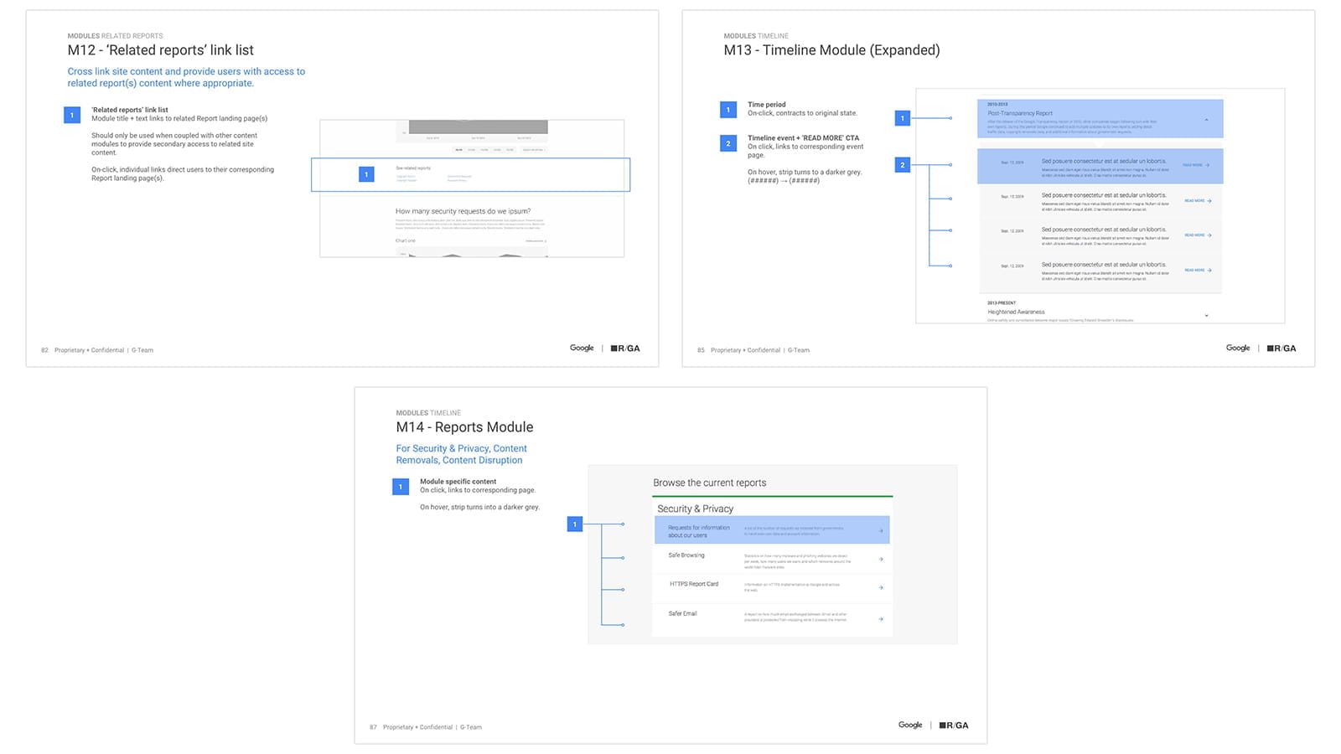This screenshot has height=754, width=1341.
Task: Click the arrow in the highlighted Requests for information row
Action: (881, 530)
